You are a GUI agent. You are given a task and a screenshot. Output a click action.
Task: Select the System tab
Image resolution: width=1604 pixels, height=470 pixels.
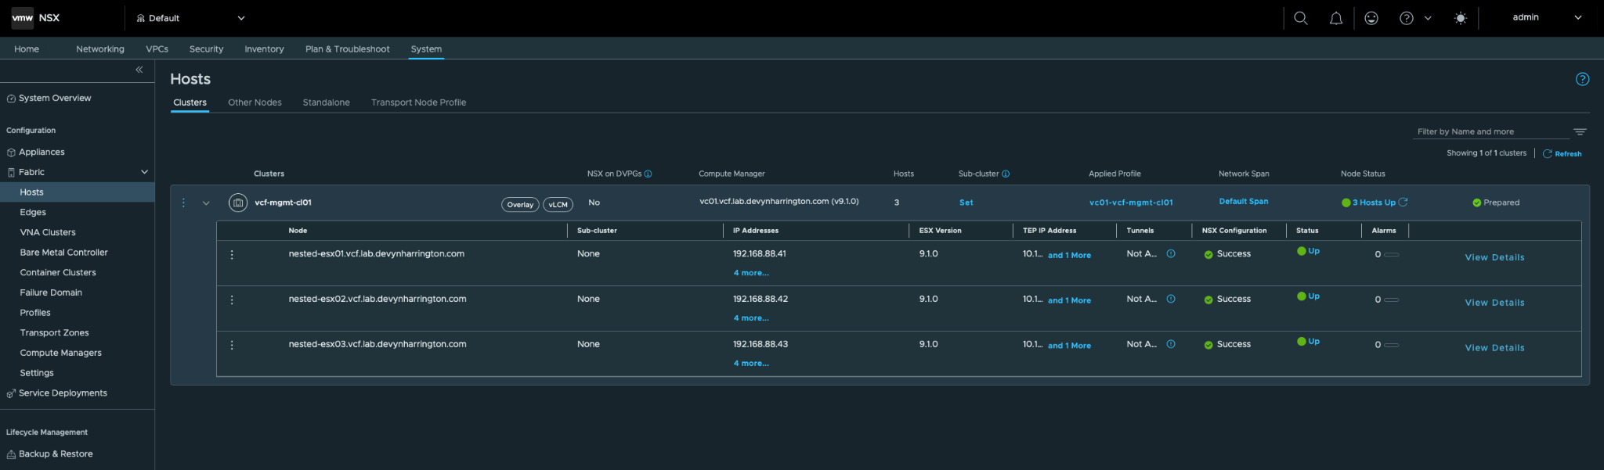click(426, 49)
